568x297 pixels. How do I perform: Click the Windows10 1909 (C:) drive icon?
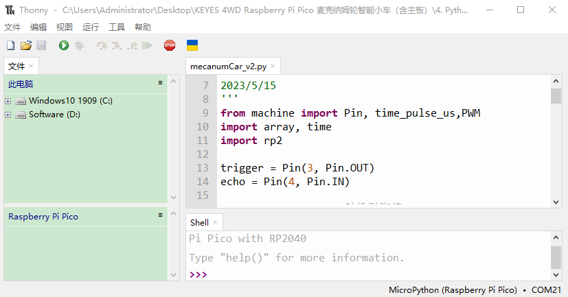(x=21, y=101)
